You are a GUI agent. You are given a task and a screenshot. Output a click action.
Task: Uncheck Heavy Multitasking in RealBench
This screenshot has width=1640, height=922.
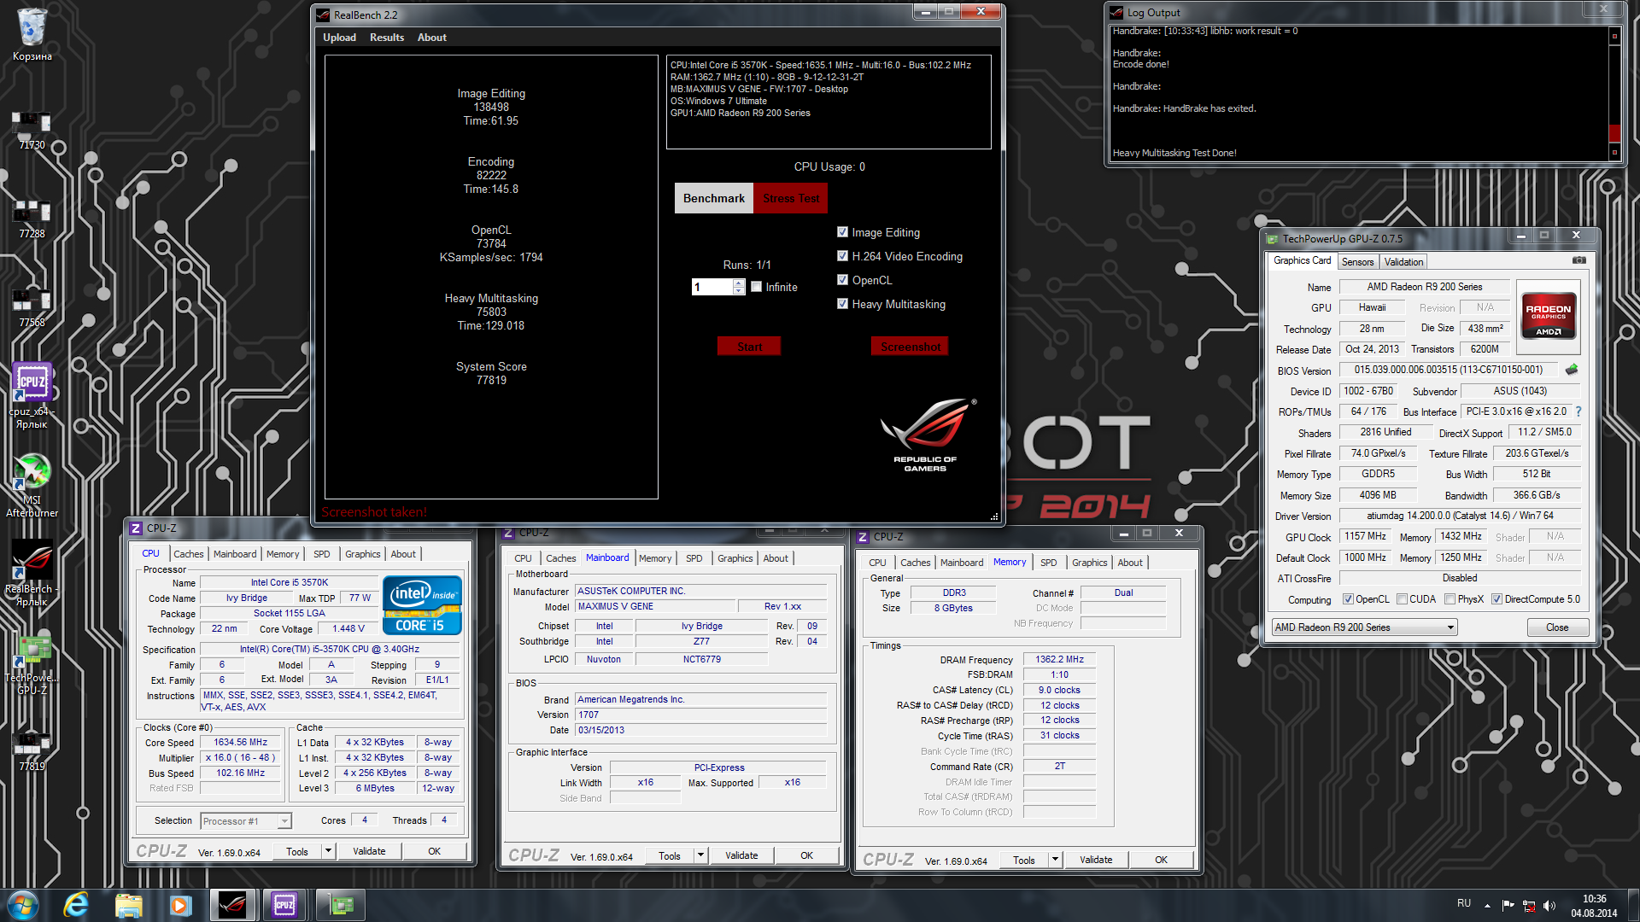pyautogui.click(x=843, y=304)
